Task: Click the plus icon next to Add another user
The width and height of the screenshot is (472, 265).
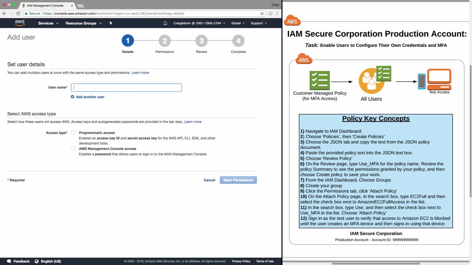Action: [73, 97]
